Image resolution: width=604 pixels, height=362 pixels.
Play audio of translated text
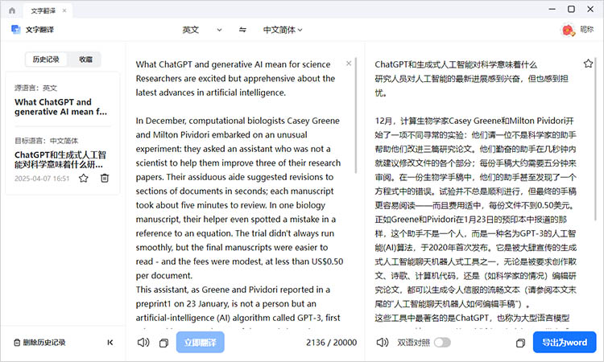(382, 343)
